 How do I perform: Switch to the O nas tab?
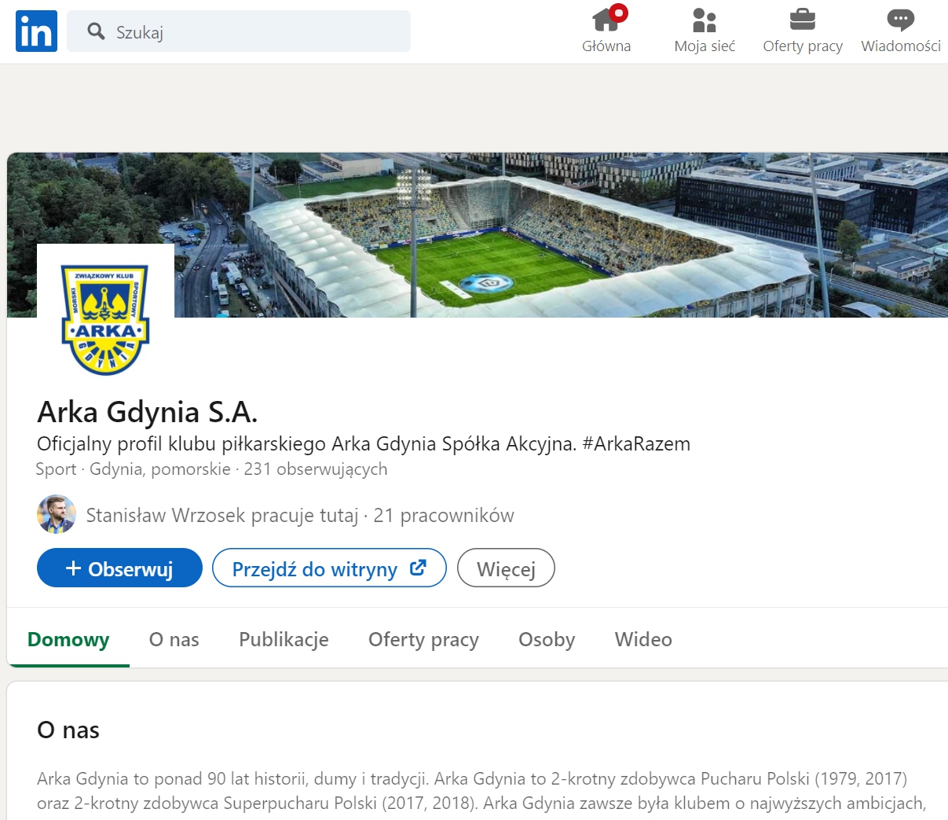tap(174, 639)
